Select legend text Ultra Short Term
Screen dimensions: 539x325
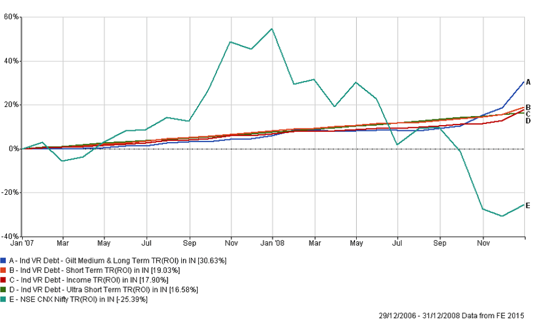coord(93,289)
